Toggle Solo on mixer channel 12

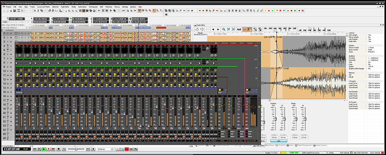pos(106,132)
